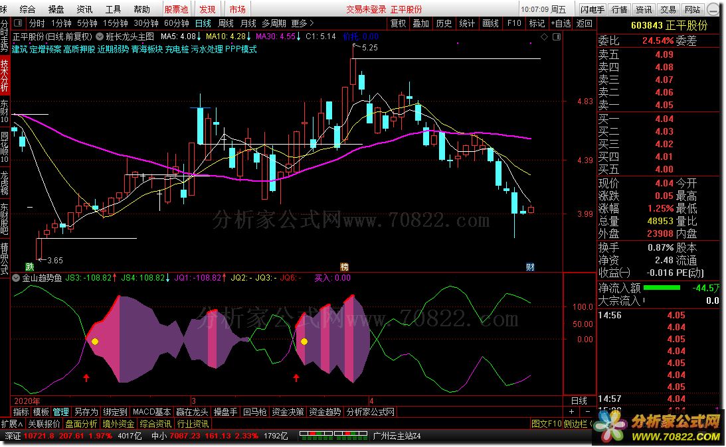Click the 叠加 overlay tool

click(x=421, y=23)
